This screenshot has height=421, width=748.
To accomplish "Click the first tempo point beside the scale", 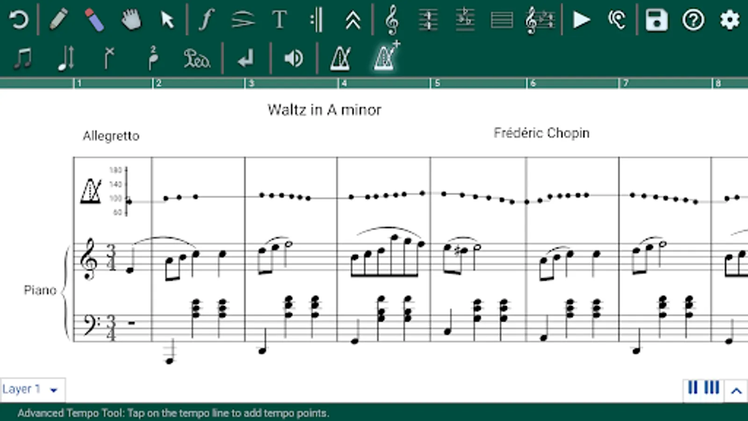I will click(129, 202).
